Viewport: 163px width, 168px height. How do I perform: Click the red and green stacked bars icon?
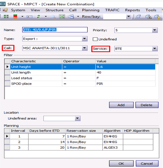[x=15, y=16]
